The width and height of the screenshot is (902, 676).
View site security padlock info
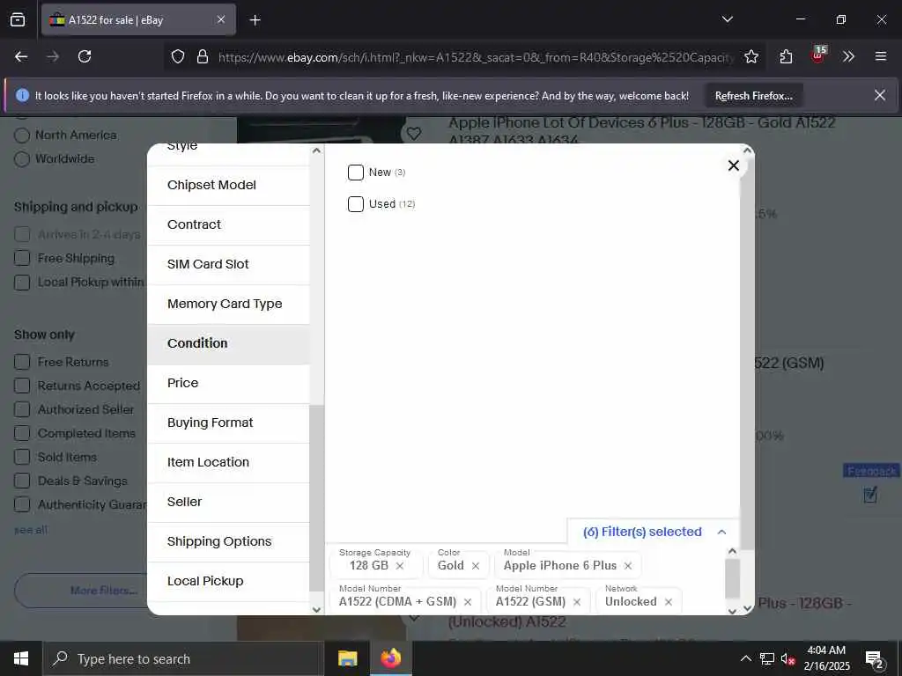[203, 56]
